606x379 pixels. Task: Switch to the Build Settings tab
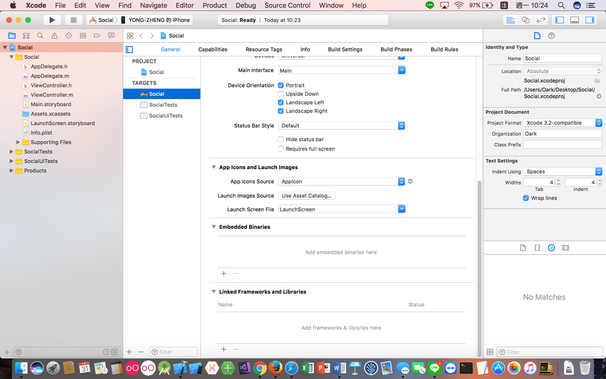[x=345, y=50]
